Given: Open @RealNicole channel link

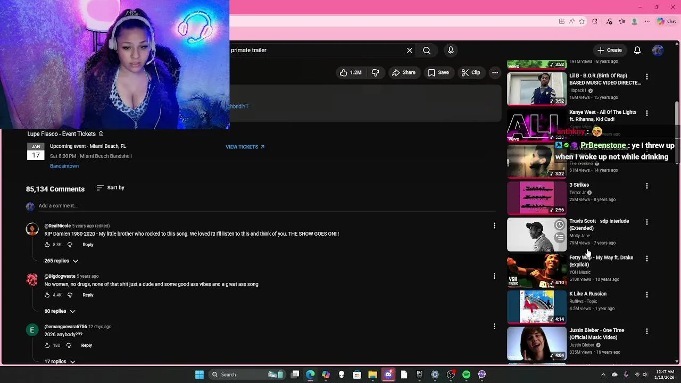Looking at the screenshot, I should coord(57,226).
